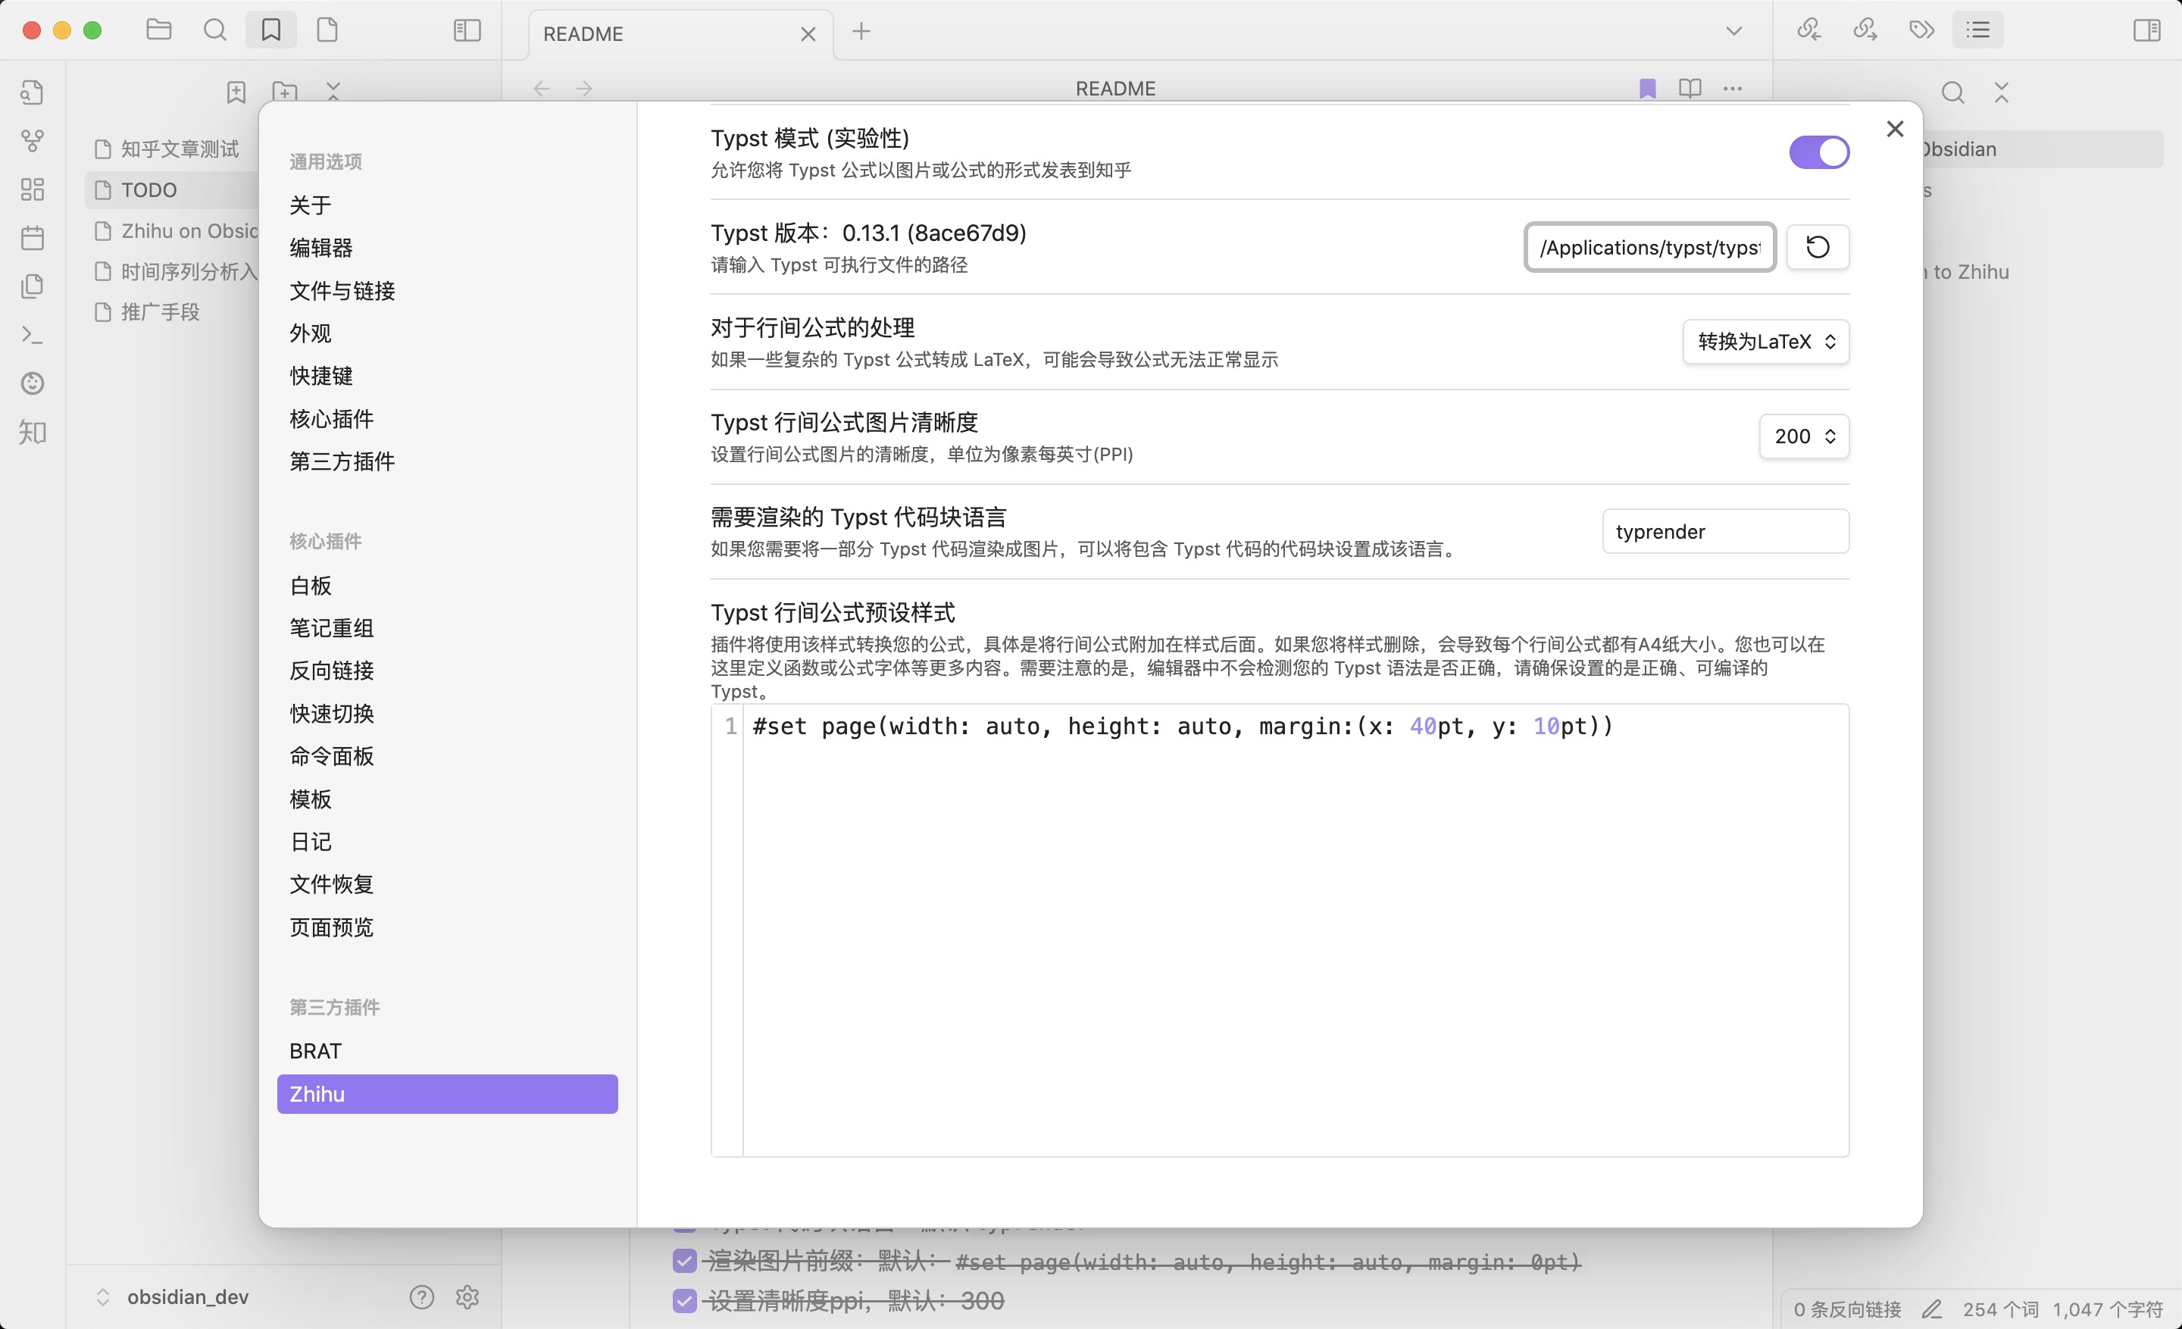
Task: Uncheck the ppi clarity setting checkbox
Action: pyautogui.click(x=685, y=1301)
